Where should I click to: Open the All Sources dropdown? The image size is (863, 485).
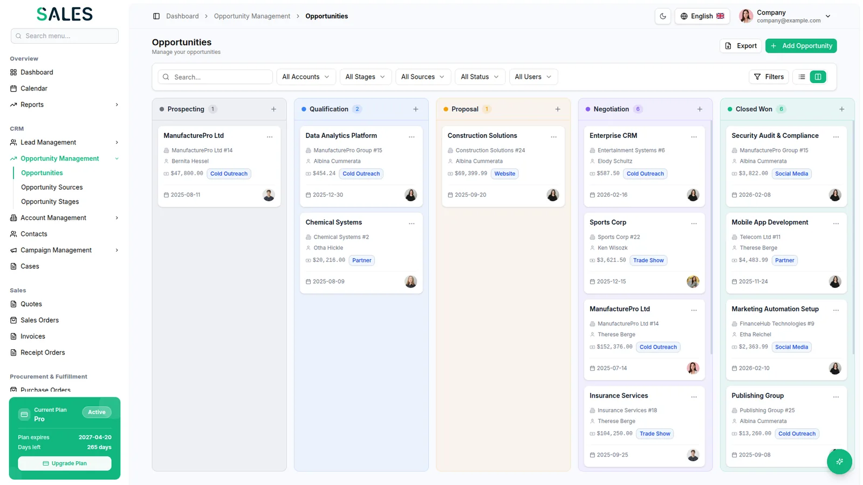pos(423,77)
